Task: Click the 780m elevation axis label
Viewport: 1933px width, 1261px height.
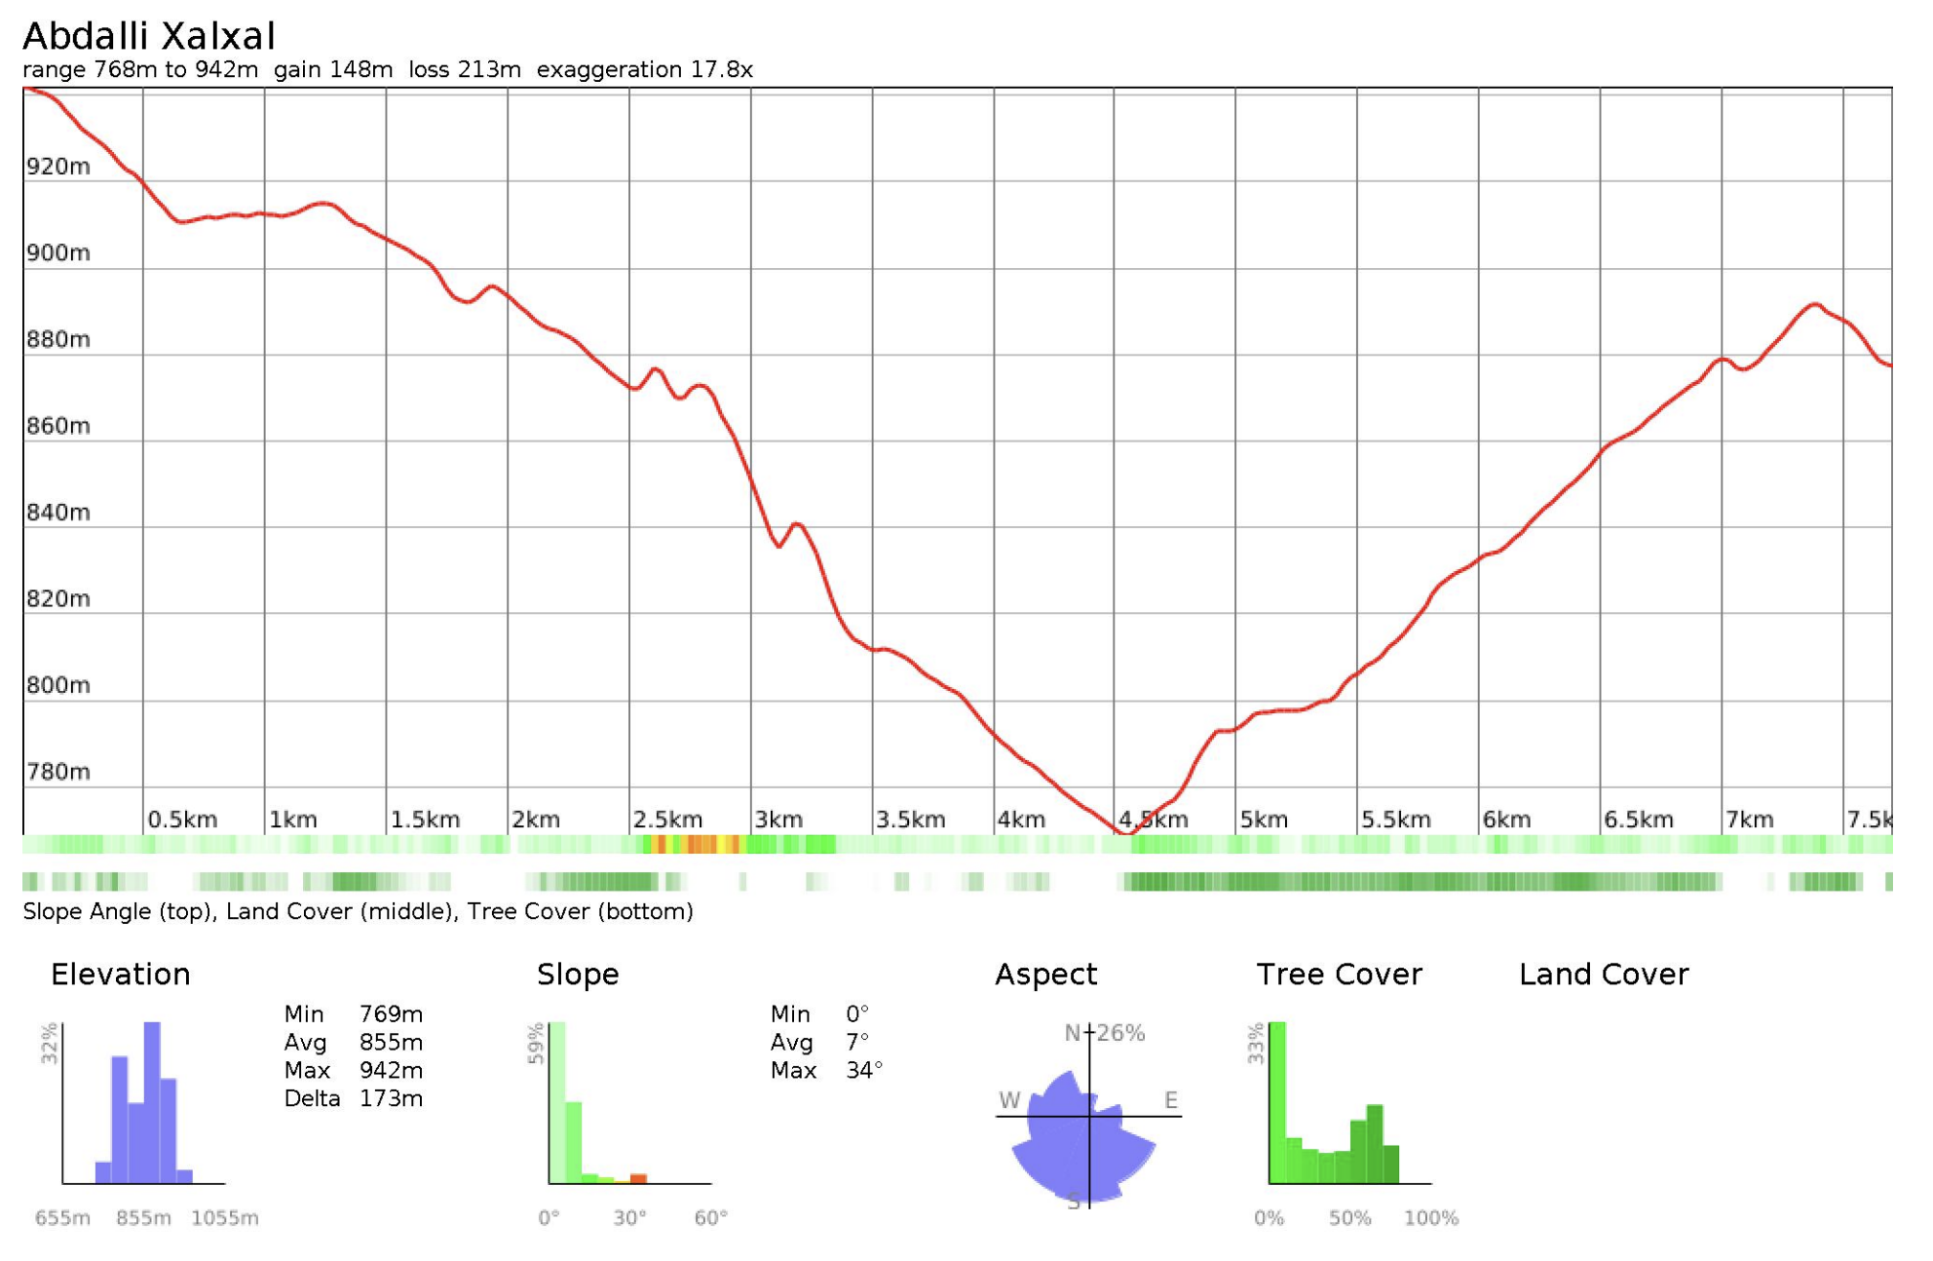Action: tap(58, 773)
